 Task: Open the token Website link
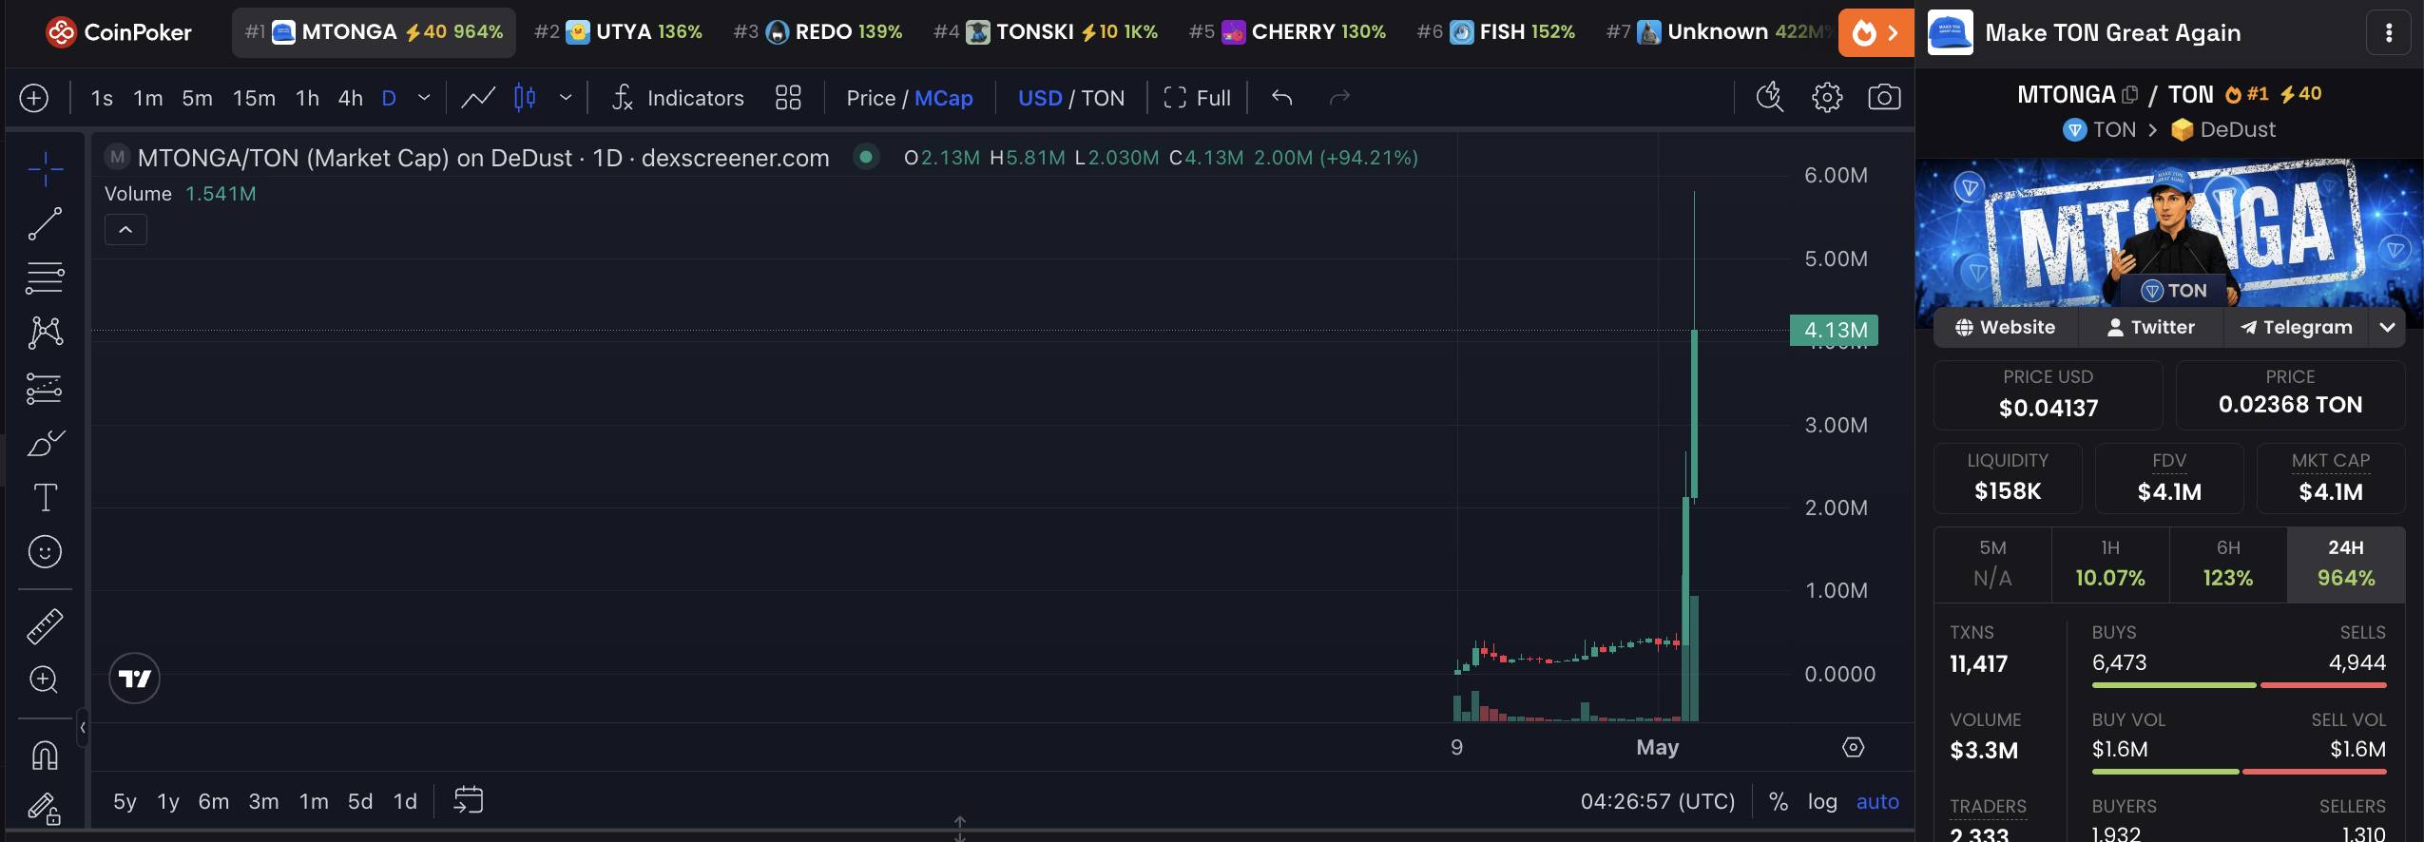[x=2005, y=328]
